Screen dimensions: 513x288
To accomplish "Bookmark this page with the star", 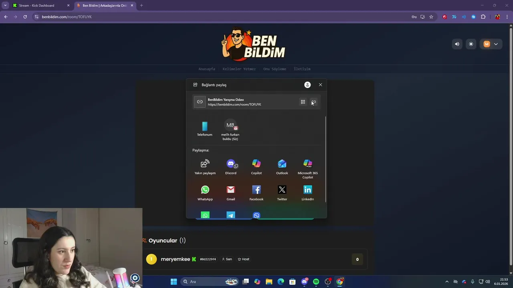I will (431, 17).
